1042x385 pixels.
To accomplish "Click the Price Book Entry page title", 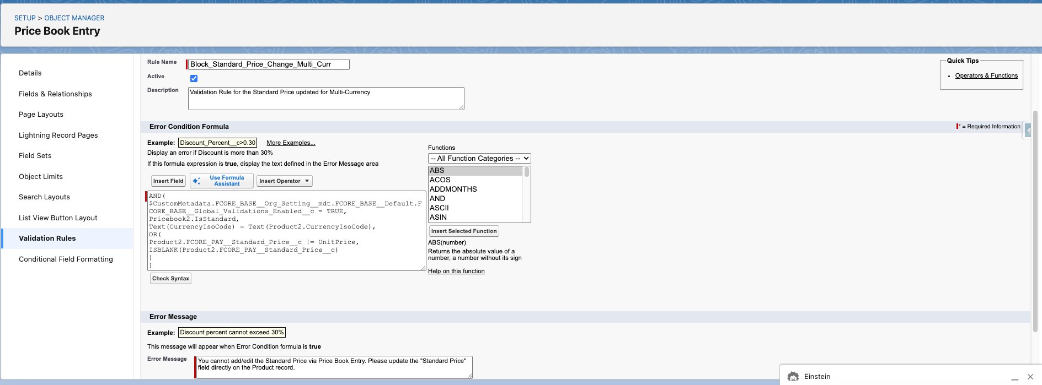I will click(x=57, y=31).
